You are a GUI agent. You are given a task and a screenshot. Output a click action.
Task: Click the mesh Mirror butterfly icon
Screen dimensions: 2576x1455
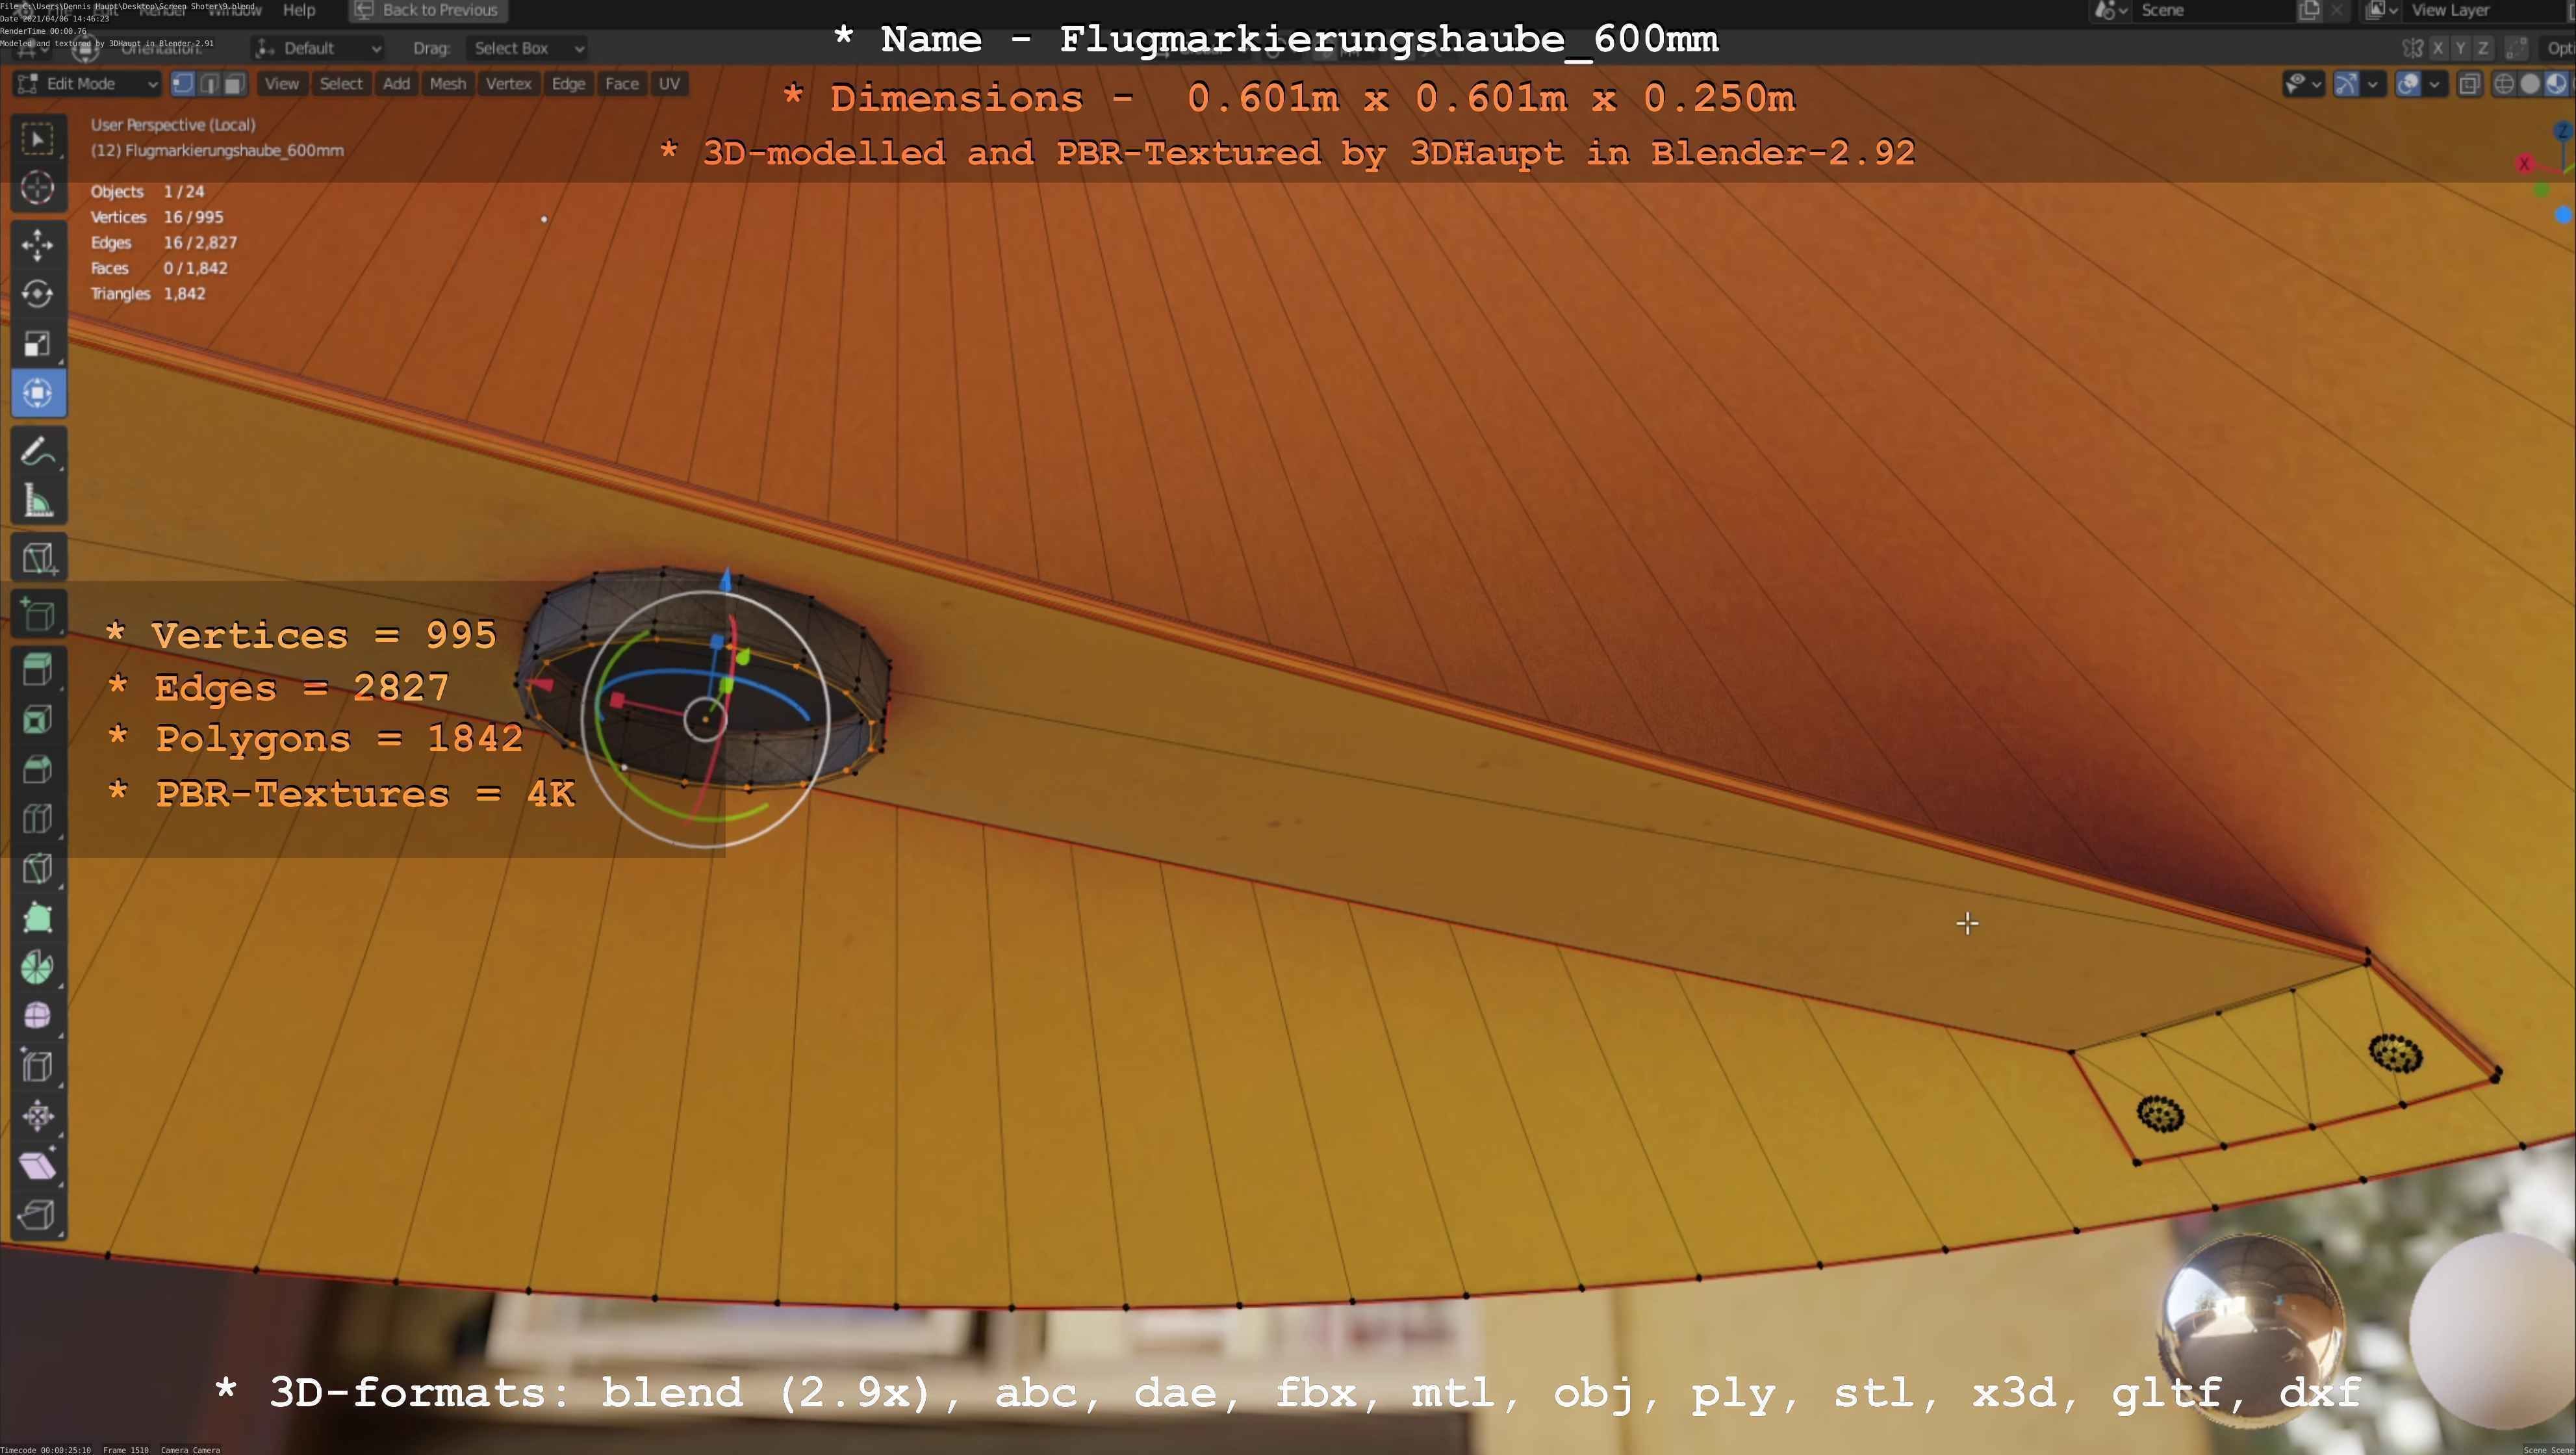(x=2413, y=48)
